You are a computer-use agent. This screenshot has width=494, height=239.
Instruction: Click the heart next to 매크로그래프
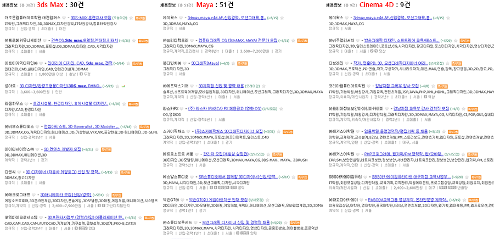click(x=33, y=194)
